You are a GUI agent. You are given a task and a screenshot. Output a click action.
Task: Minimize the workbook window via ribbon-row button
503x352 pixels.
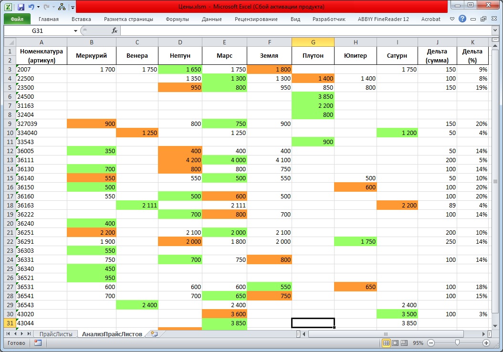[473, 19]
